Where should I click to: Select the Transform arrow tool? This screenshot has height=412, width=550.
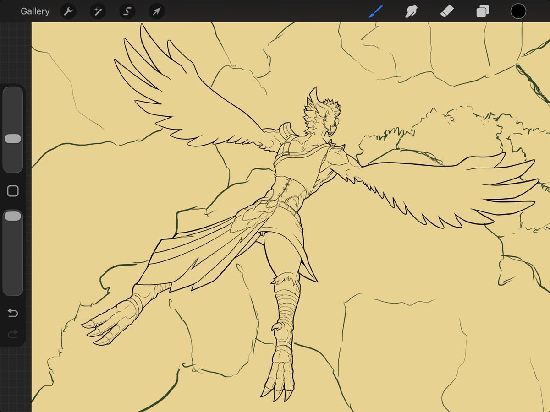(x=156, y=11)
